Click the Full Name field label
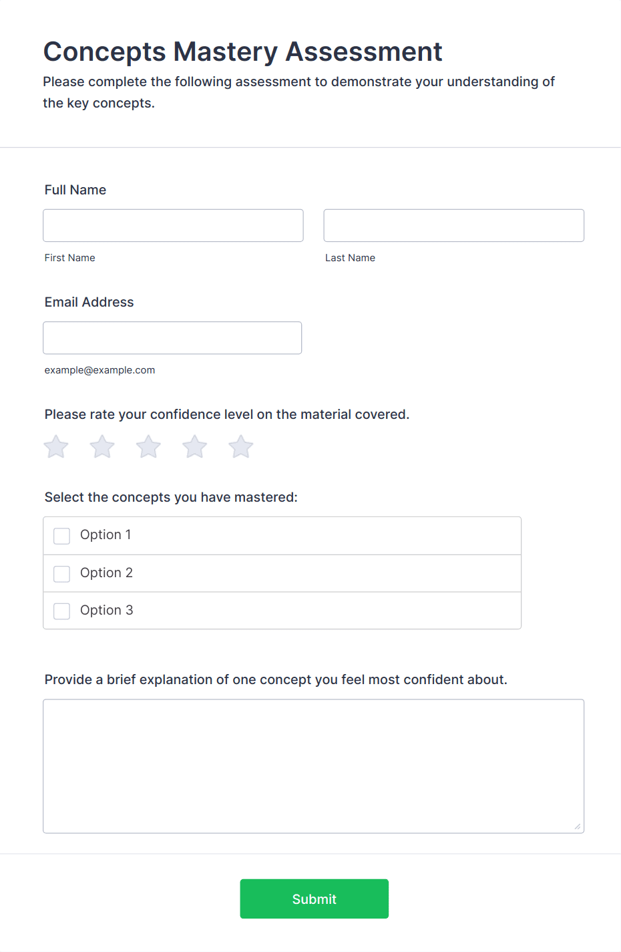The width and height of the screenshot is (621, 952). (x=75, y=190)
